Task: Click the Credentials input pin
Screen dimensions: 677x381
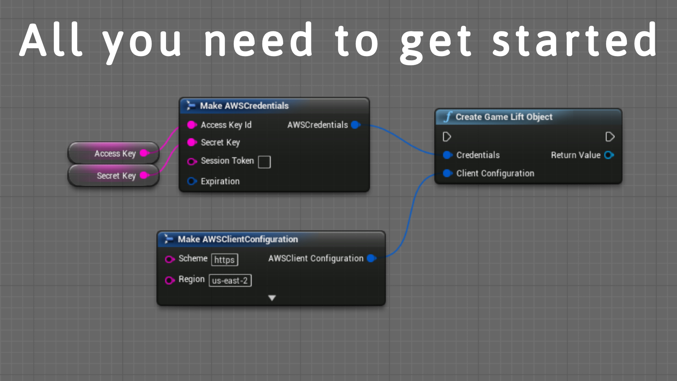Action: pyautogui.click(x=447, y=155)
